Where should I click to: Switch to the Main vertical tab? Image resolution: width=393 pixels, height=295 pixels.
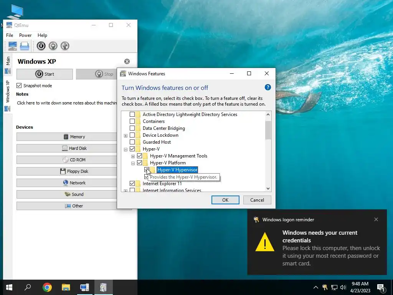[8, 65]
